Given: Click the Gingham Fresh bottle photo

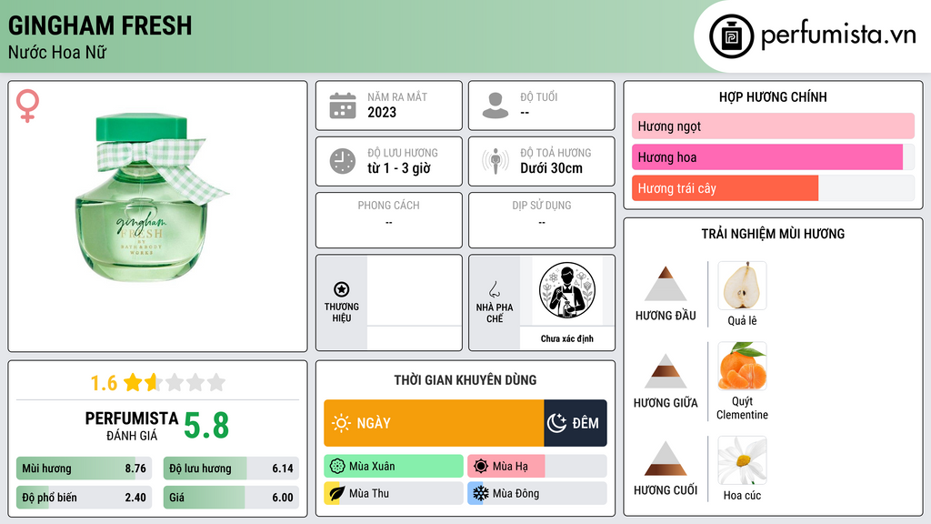Looking at the screenshot, I should (150, 197).
